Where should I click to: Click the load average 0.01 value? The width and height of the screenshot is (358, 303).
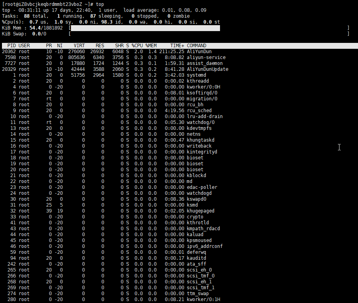click(168, 10)
